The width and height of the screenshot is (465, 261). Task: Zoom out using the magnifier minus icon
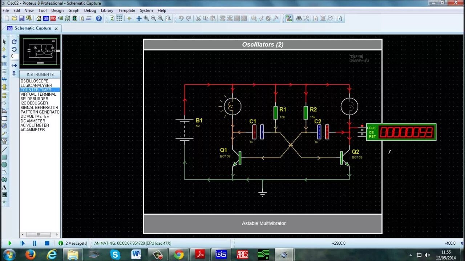[153, 18]
